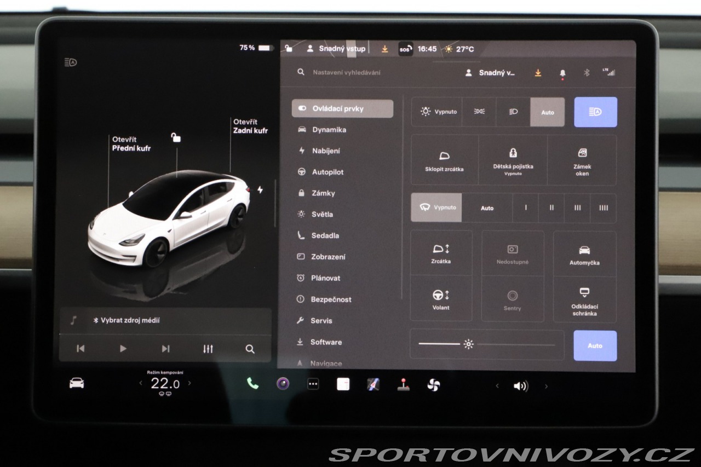This screenshot has height=467, width=701.
Task: Skip to next media track
Action: pos(165,349)
